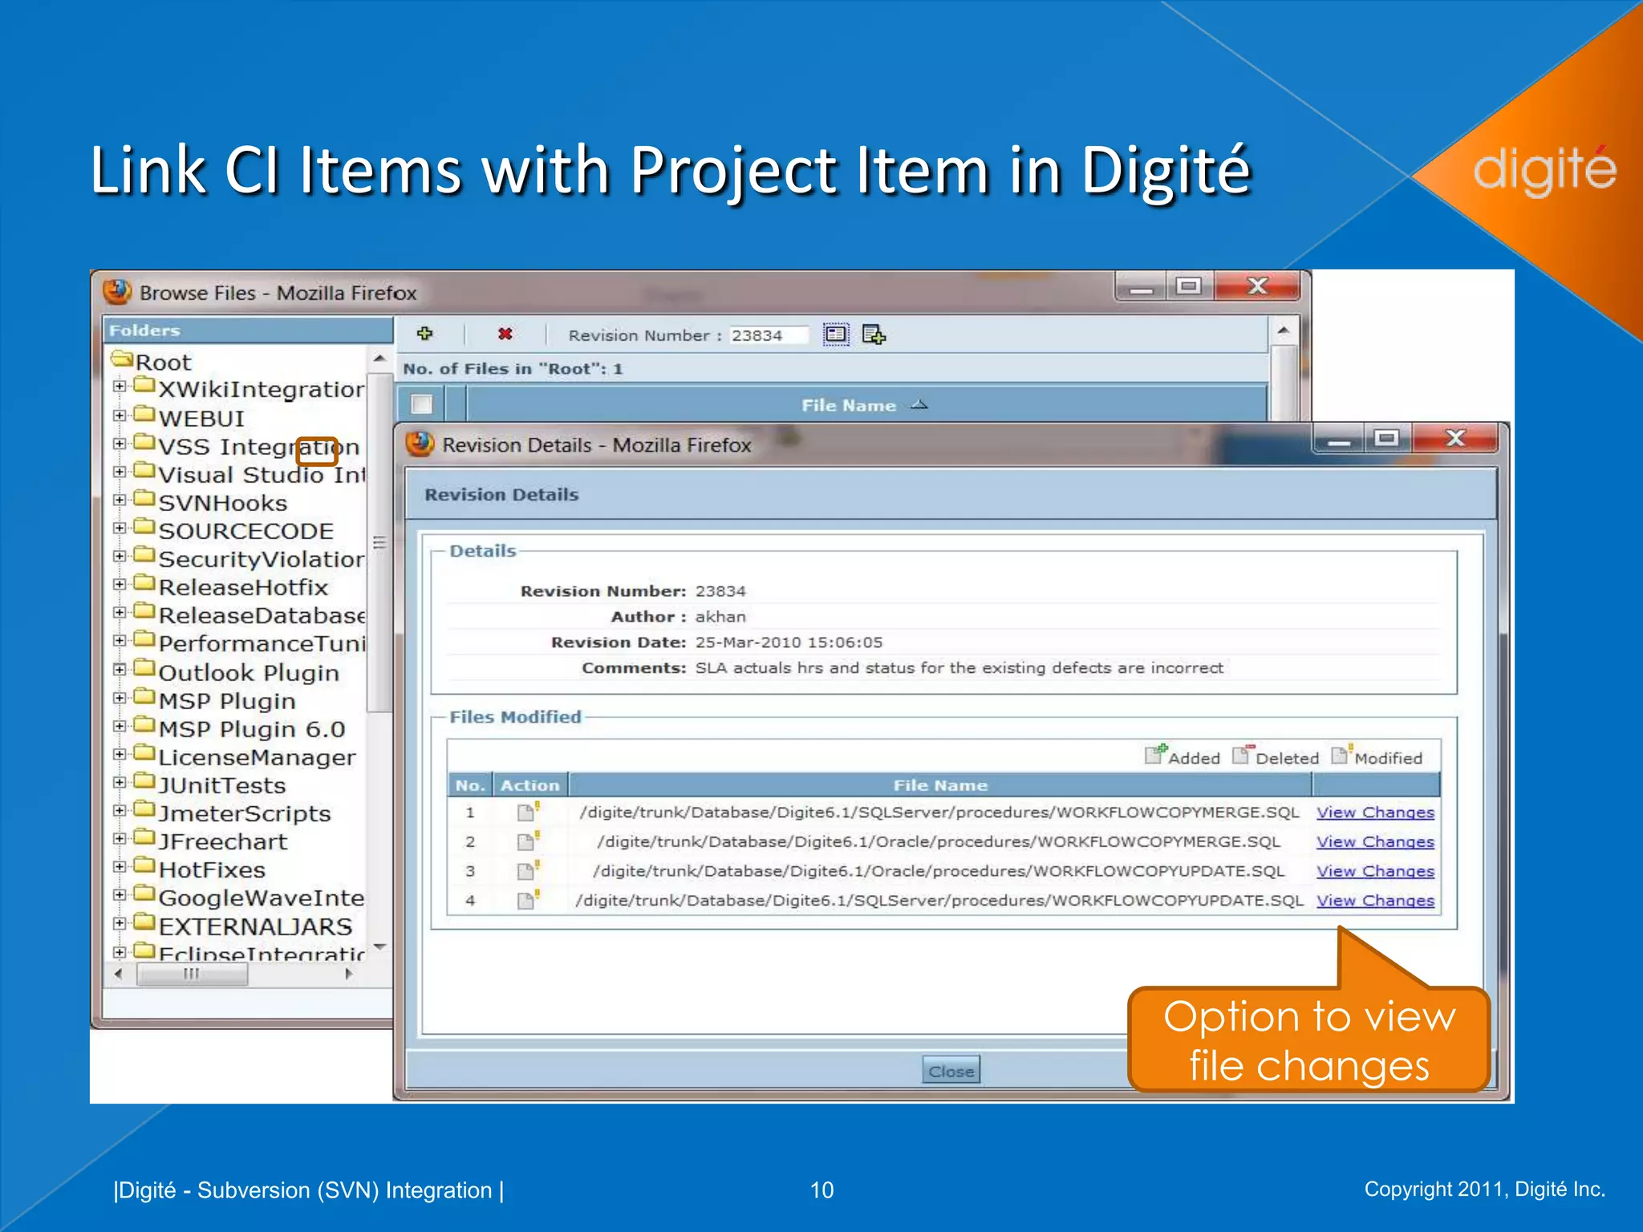Click File Name header in Files Modified table
Viewport: 1643px width, 1232px height.
[940, 785]
